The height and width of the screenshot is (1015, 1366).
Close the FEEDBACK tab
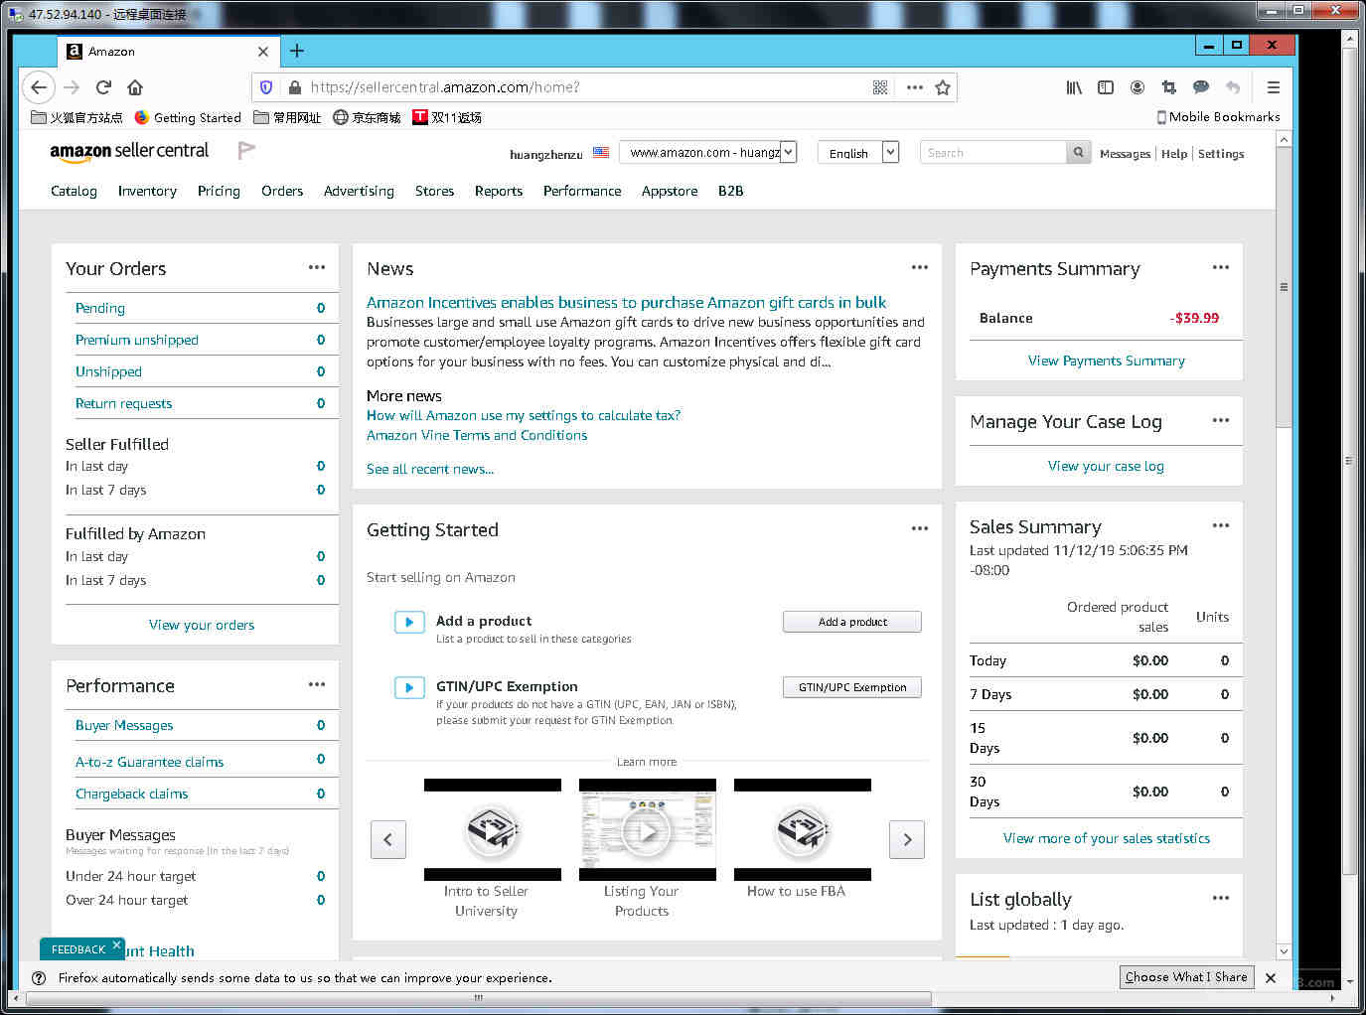(116, 944)
